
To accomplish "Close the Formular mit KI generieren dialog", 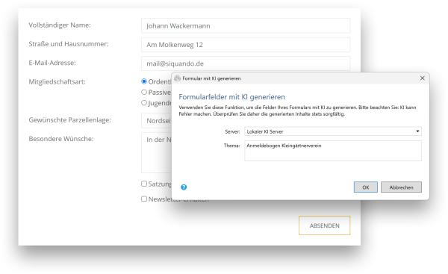I will pos(423,78).
